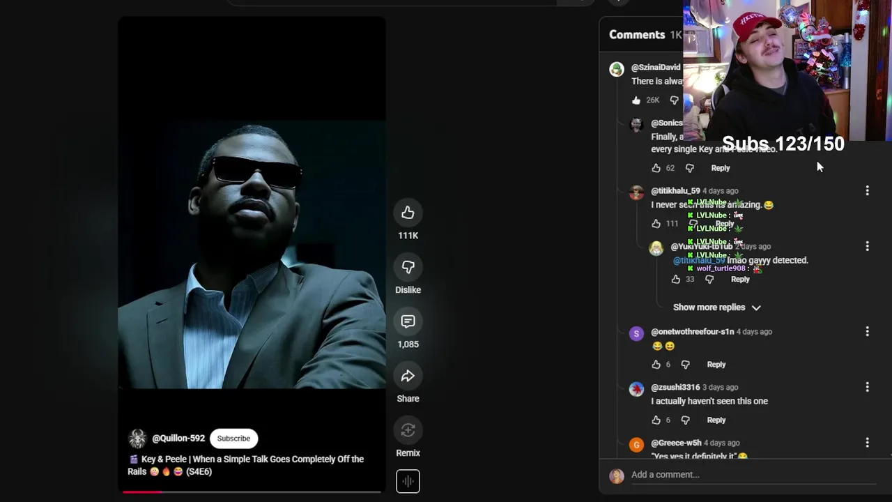Viewport: 892px width, 502px height.
Task: Click the video title 'Key & Peele | When a Simple Talk'
Action: click(x=246, y=465)
